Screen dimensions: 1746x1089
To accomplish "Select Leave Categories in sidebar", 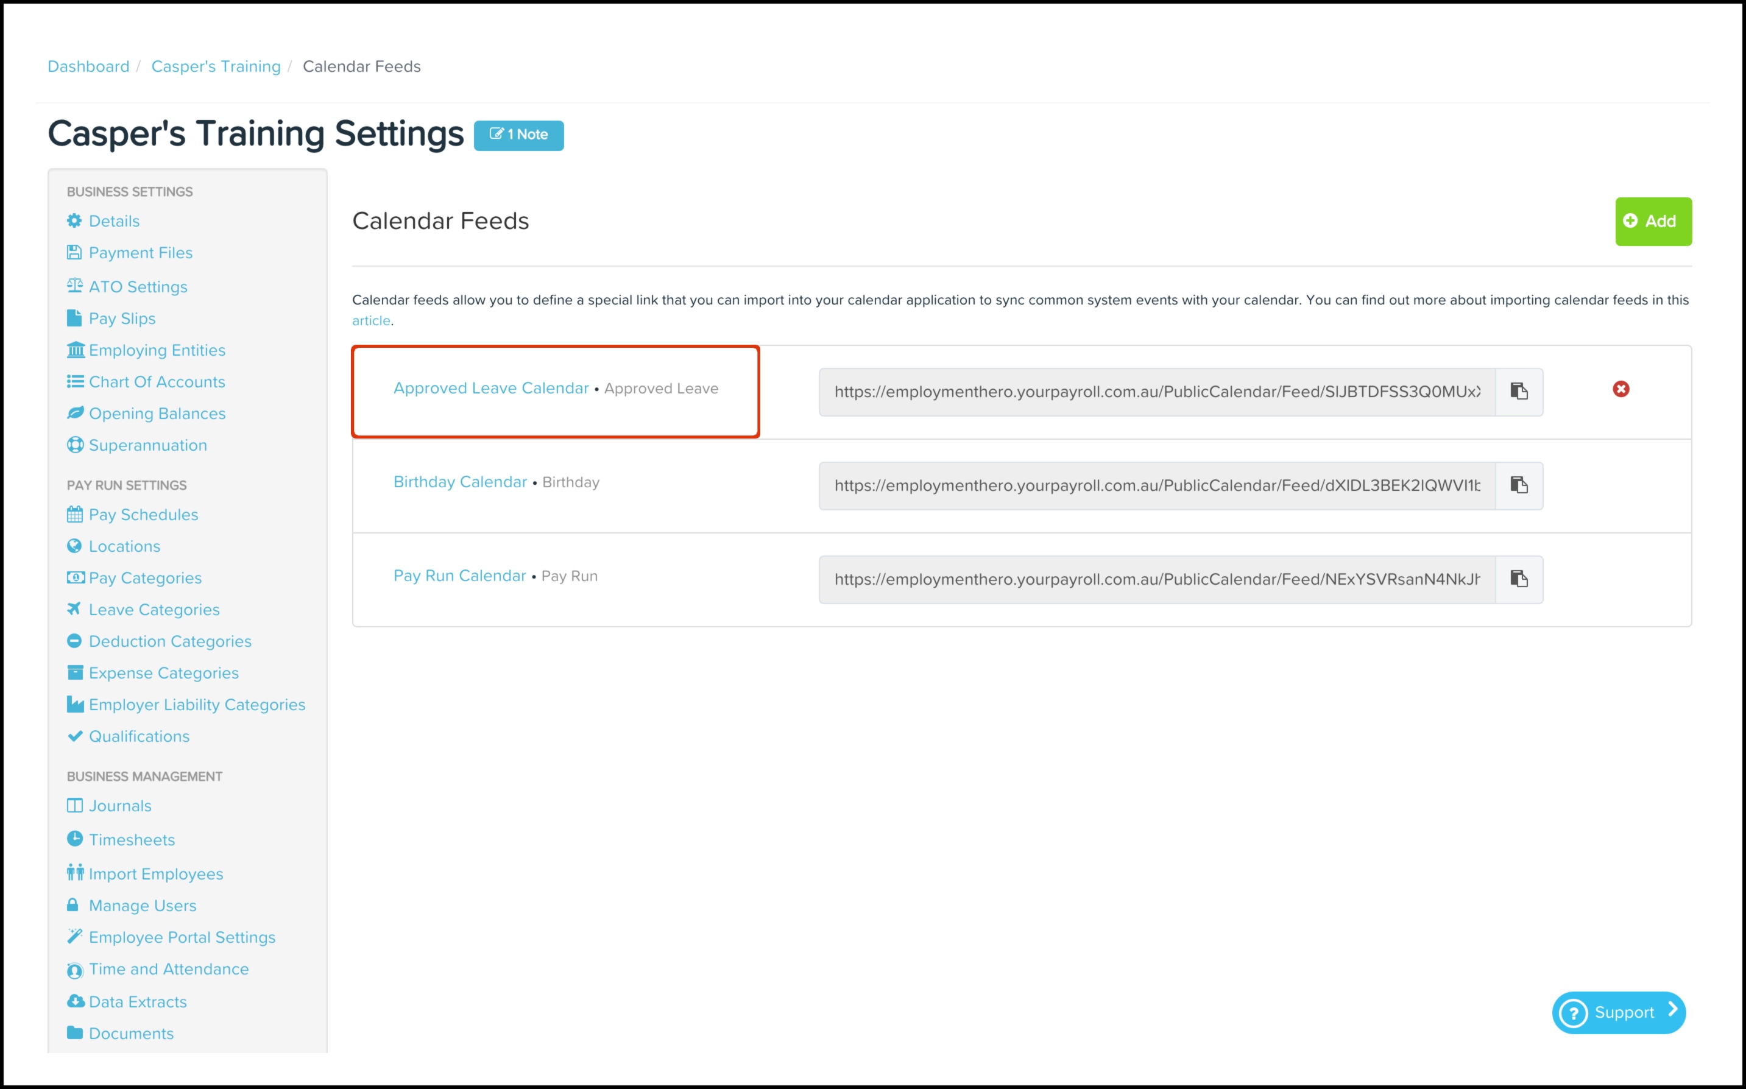I will pyautogui.click(x=154, y=609).
